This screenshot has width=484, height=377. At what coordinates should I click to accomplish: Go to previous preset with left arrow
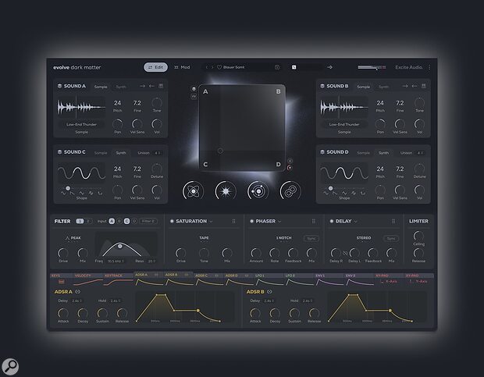click(x=207, y=67)
